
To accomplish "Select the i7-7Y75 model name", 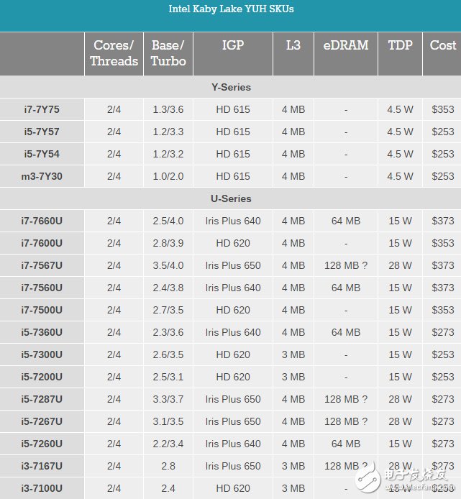I will tap(42, 109).
